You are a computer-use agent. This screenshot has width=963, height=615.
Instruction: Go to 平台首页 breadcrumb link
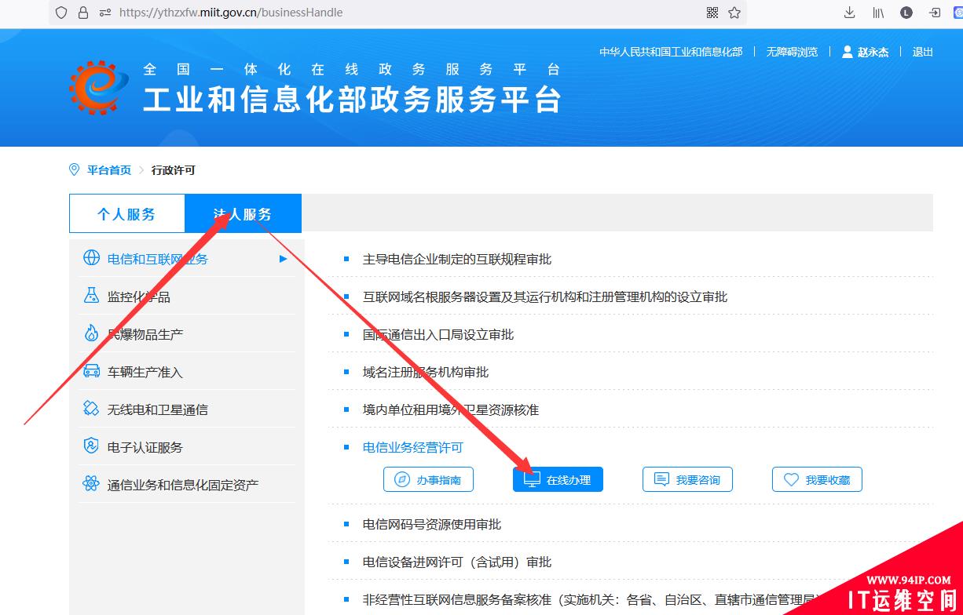click(x=109, y=170)
